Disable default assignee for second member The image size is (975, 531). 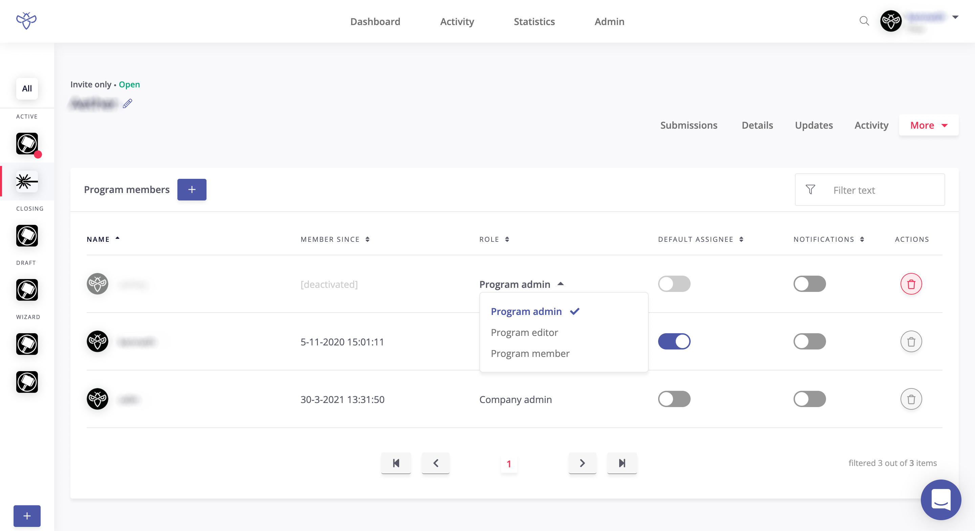click(x=674, y=342)
